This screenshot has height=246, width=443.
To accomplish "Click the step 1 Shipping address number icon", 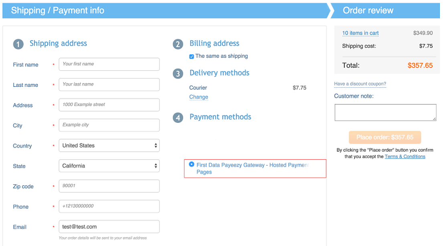I will click(18, 44).
